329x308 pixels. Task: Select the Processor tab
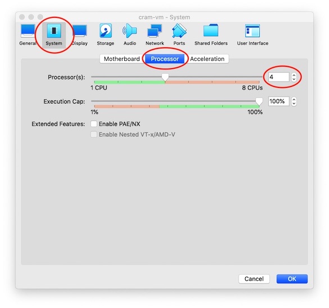(165, 59)
